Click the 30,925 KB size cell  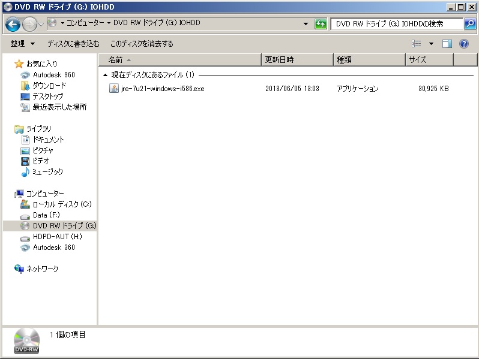click(433, 89)
